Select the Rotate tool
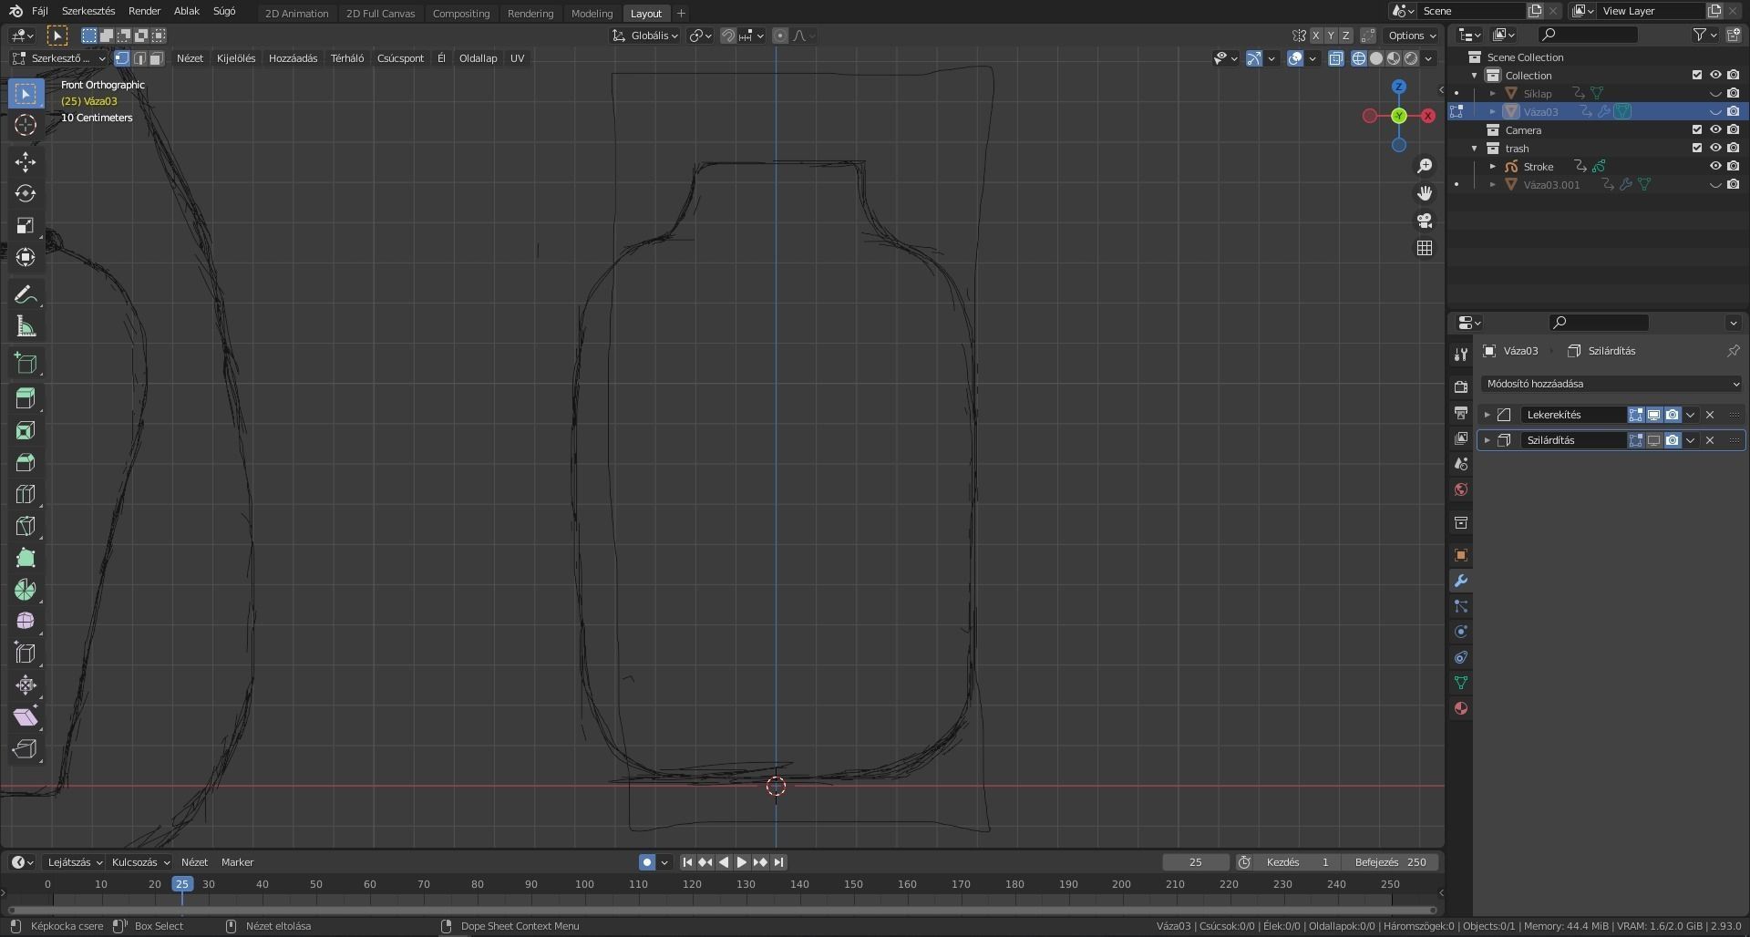Image resolution: width=1750 pixels, height=937 pixels. coord(26,193)
